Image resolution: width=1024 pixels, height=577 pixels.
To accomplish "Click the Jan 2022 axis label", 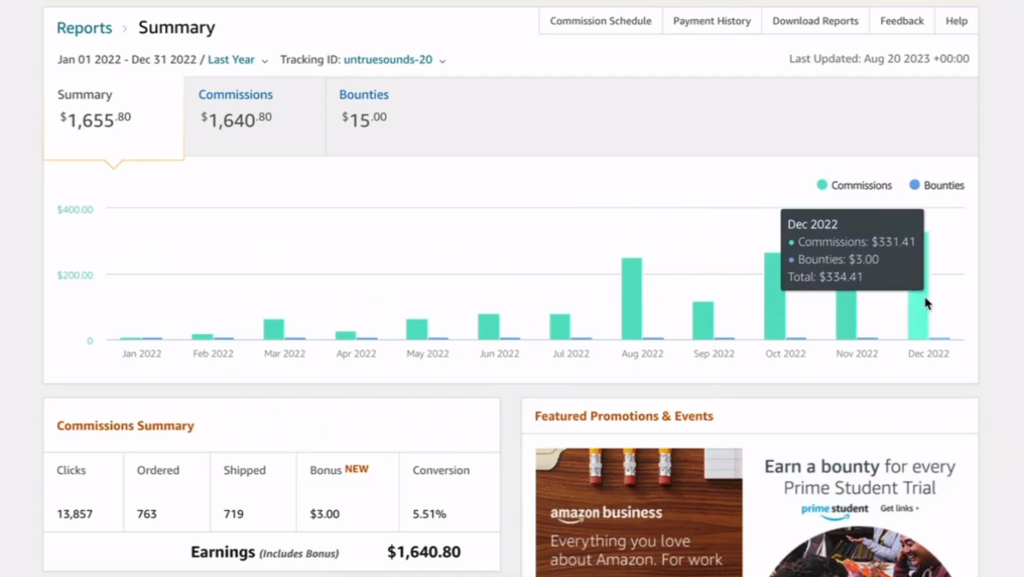I will point(141,354).
